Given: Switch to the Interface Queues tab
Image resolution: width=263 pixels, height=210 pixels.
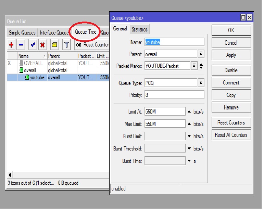Looking at the screenshot, I should coord(54,32).
